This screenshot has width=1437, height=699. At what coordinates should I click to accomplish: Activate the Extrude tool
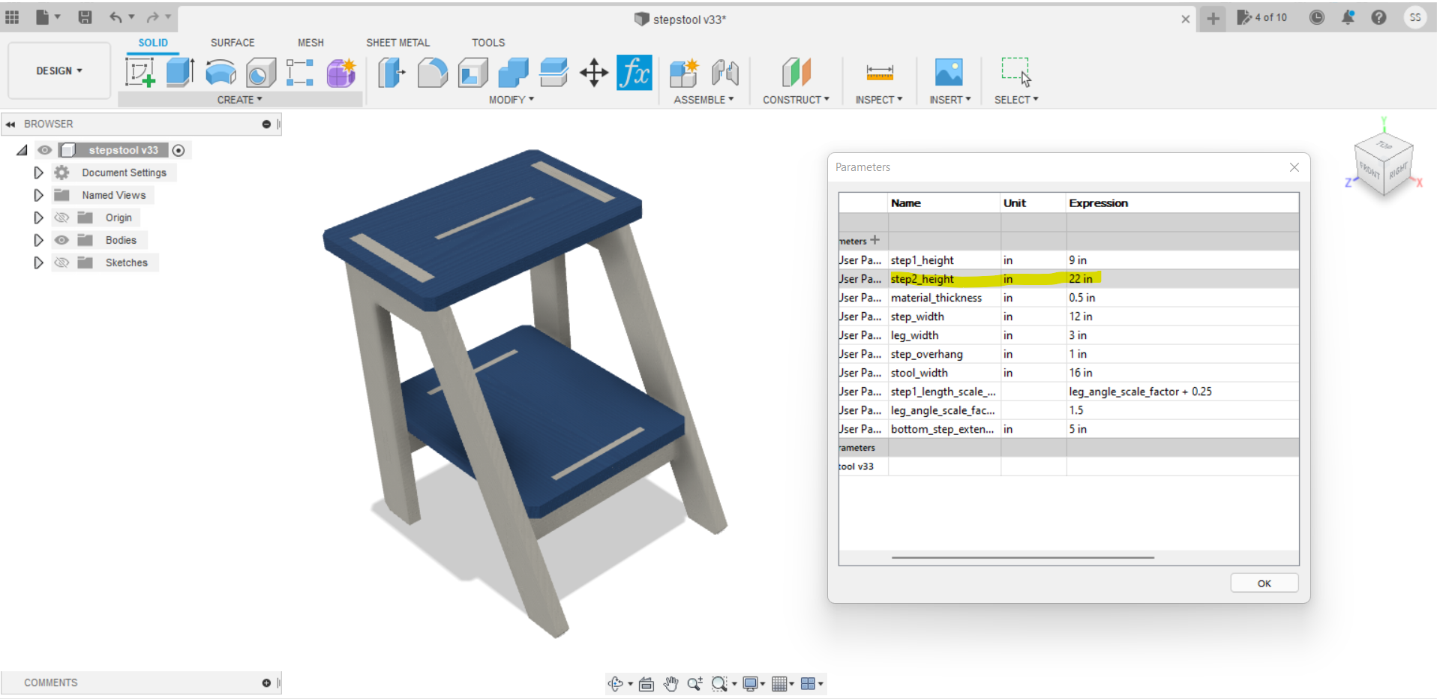coord(180,72)
